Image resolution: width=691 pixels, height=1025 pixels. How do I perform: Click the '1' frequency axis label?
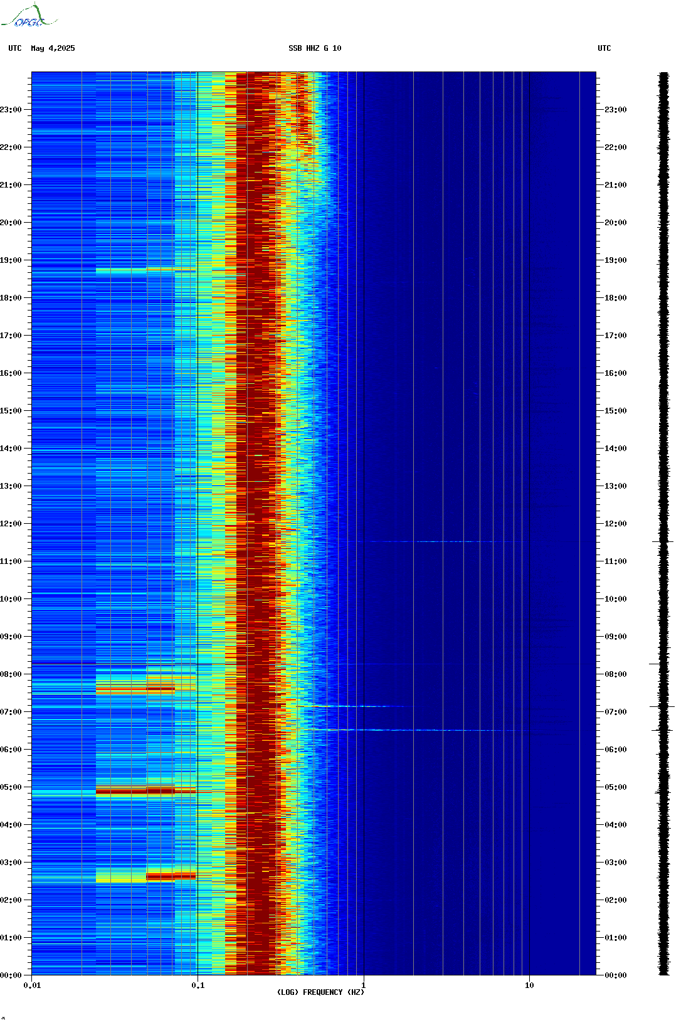coord(364,985)
